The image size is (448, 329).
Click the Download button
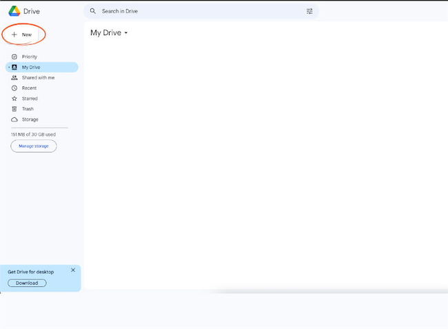pyautogui.click(x=27, y=283)
